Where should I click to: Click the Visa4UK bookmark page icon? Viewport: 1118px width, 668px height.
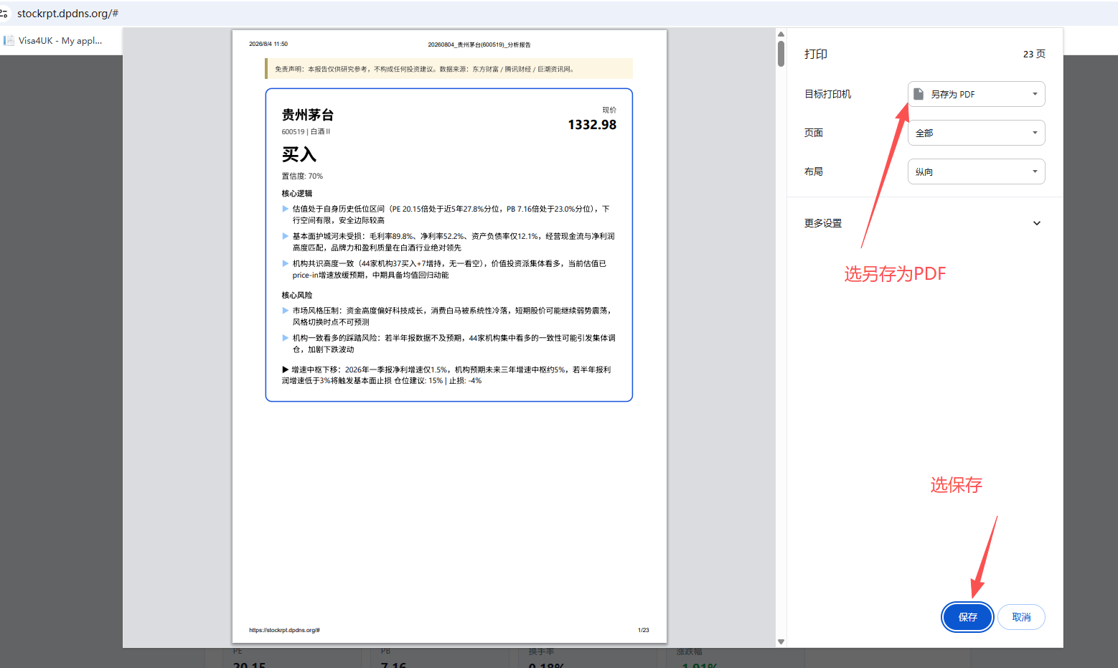coord(9,41)
